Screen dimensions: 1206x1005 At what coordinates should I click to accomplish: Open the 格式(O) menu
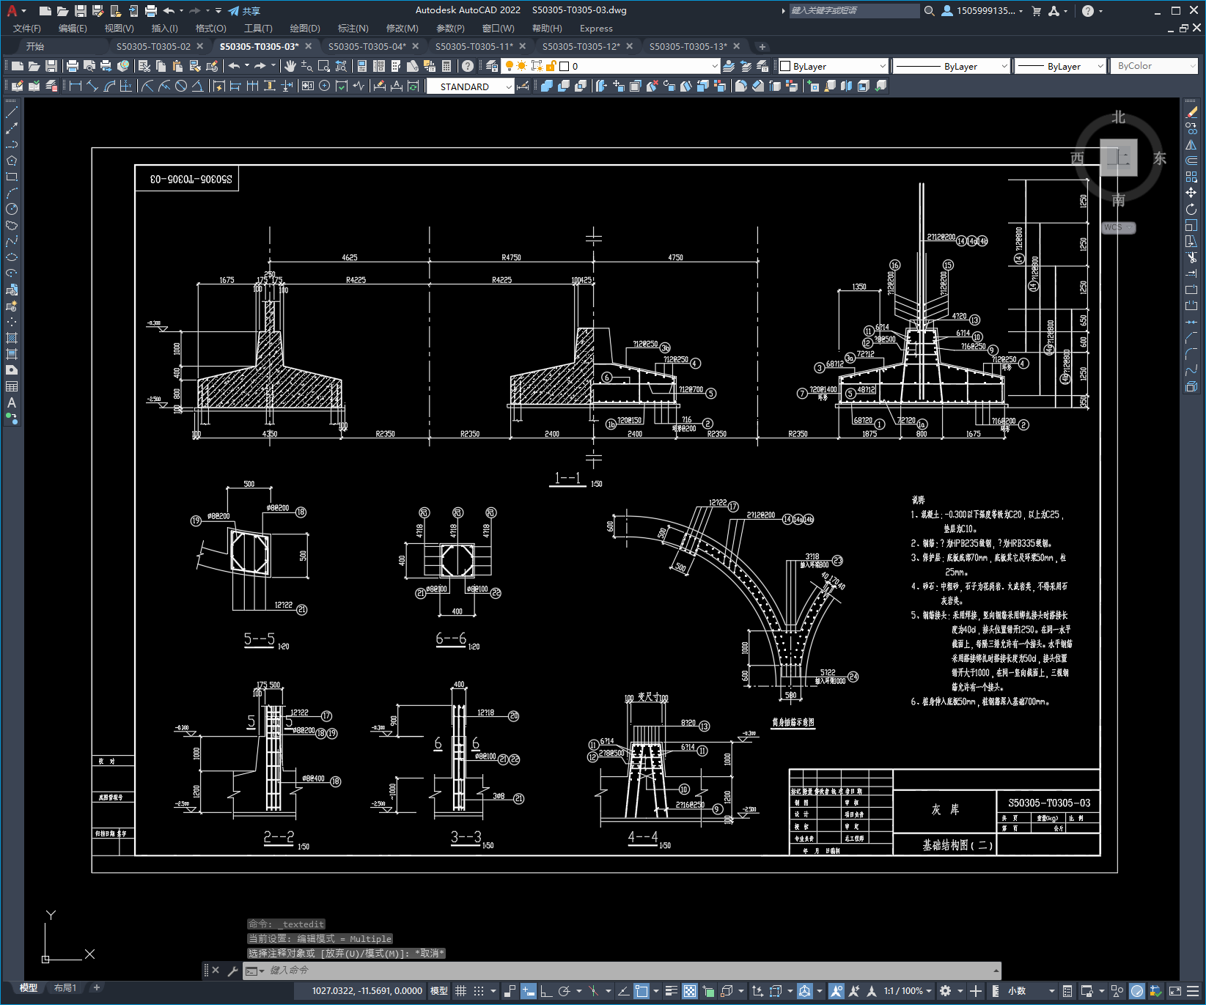click(x=211, y=29)
